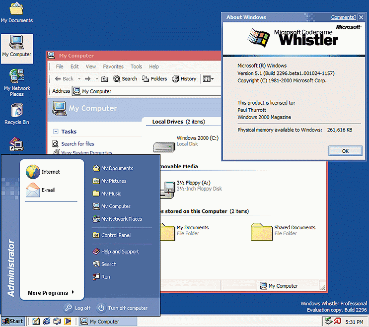Click the Search toolbar button
The width and height of the screenshot is (369, 327).
coord(125,79)
